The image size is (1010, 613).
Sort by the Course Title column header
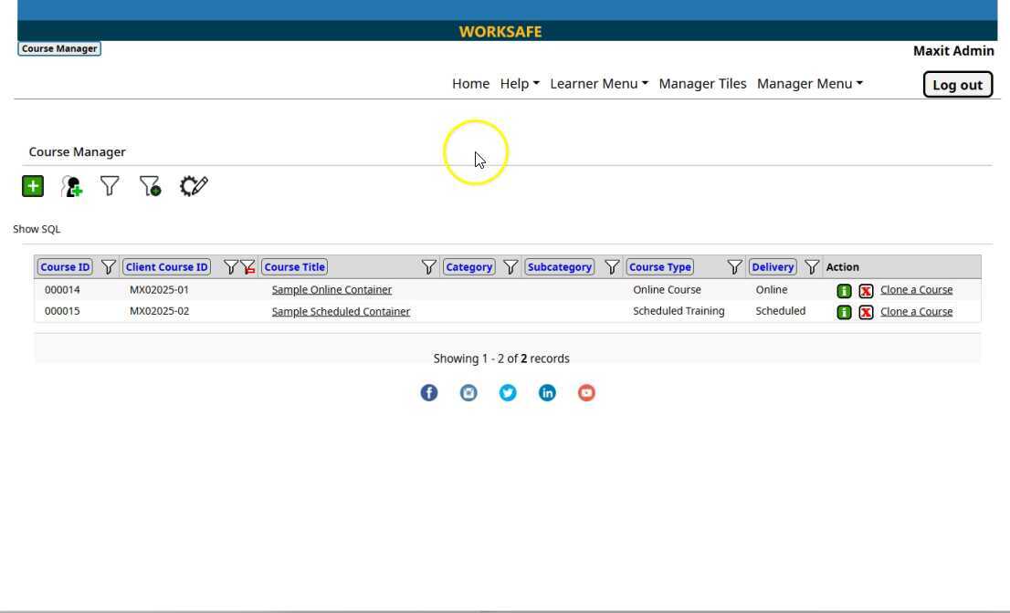point(294,267)
